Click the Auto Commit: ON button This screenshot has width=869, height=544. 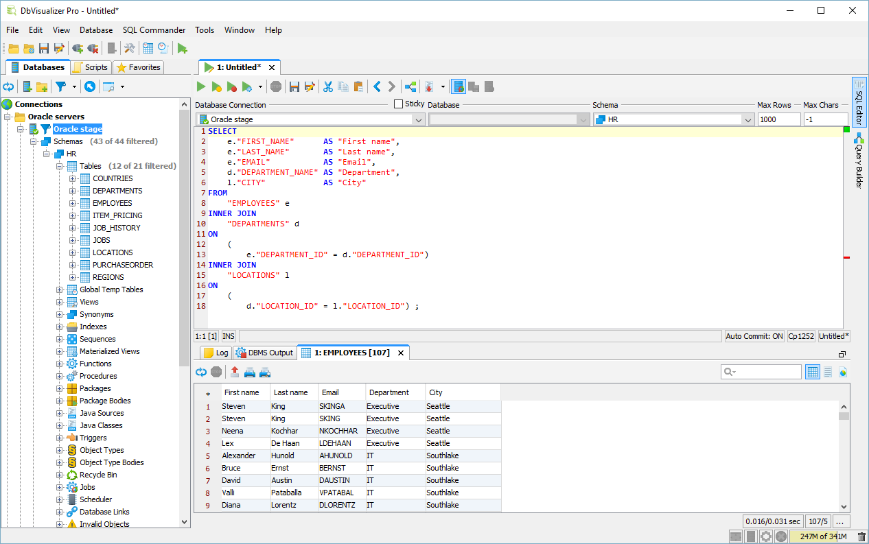[754, 336]
